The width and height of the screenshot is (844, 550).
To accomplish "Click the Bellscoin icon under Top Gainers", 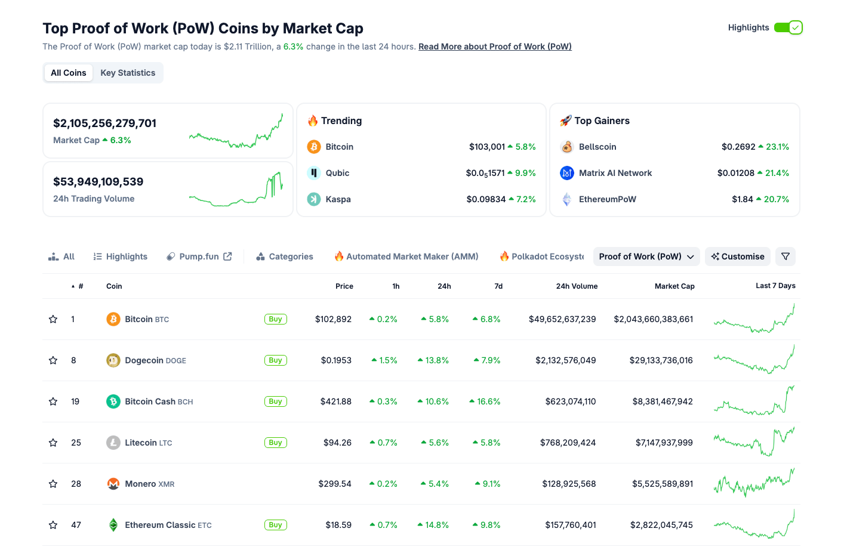I will (568, 146).
